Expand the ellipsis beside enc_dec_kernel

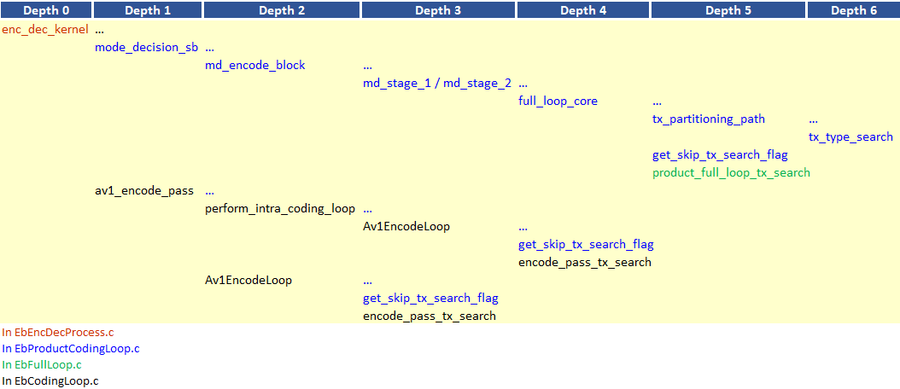tap(99, 29)
